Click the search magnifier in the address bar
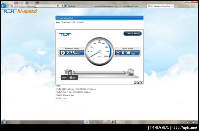Viewport: 199px width, 131px height. pos(58,6)
